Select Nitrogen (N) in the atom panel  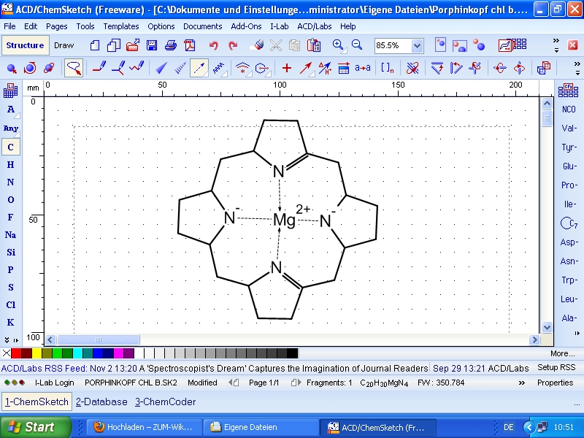(x=10, y=182)
